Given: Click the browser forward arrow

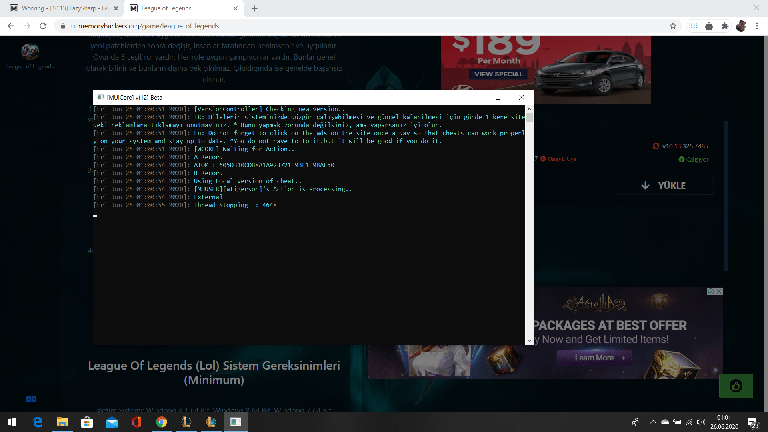Looking at the screenshot, I should point(27,26).
